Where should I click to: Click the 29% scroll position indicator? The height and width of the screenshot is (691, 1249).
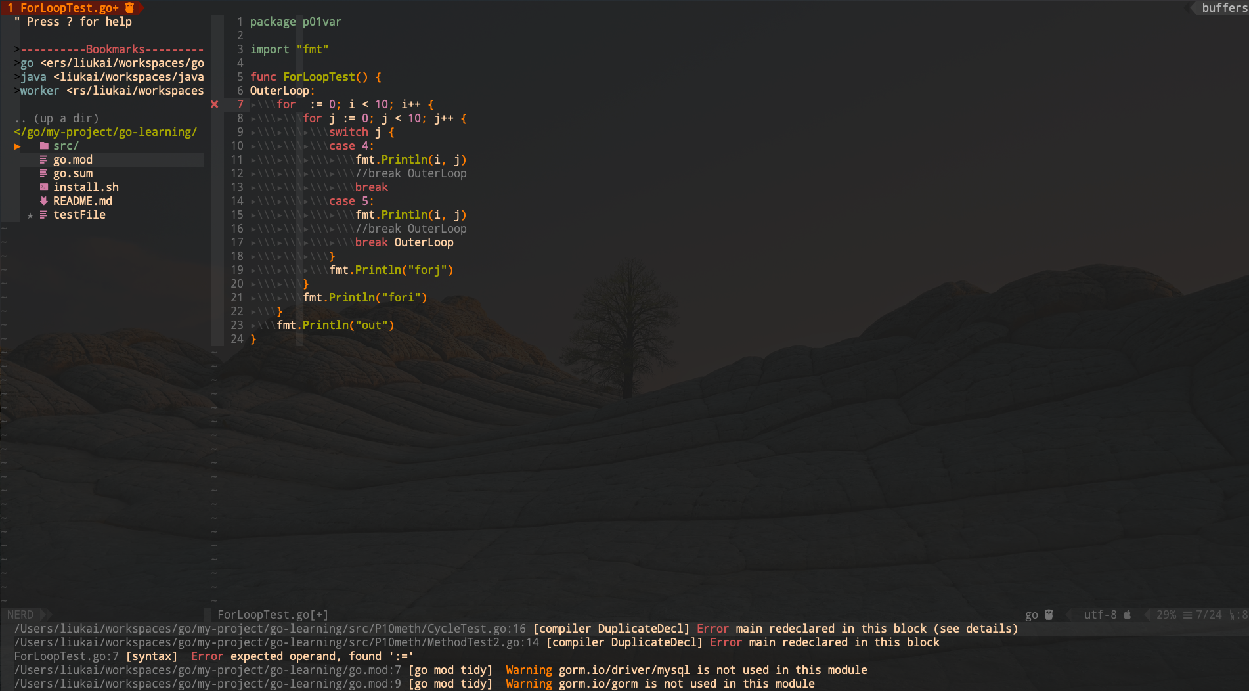1167,615
